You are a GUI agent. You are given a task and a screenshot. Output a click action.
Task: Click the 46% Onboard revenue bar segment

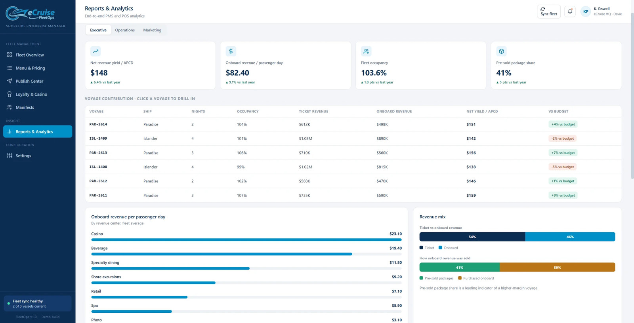click(570, 237)
